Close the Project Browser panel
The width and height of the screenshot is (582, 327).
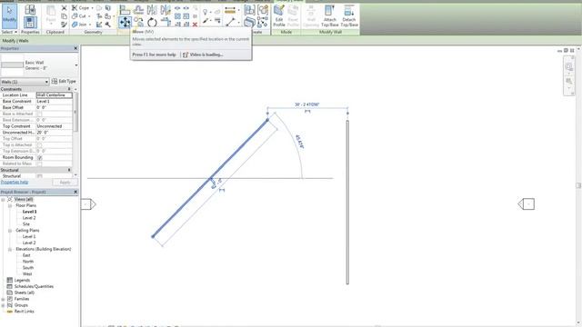(x=75, y=192)
